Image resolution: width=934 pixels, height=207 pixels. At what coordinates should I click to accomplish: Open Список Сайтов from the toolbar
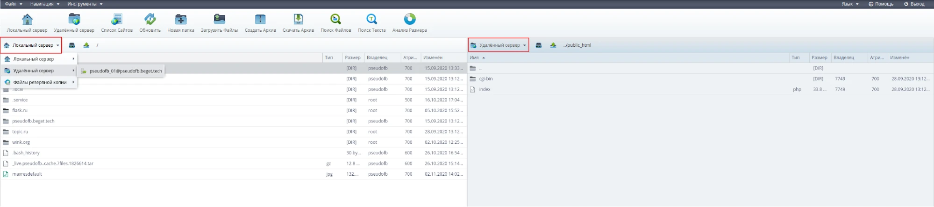tap(116, 20)
